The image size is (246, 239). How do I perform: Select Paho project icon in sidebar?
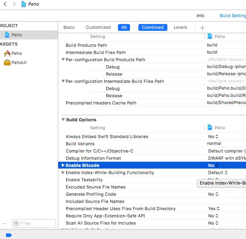tap(7, 35)
